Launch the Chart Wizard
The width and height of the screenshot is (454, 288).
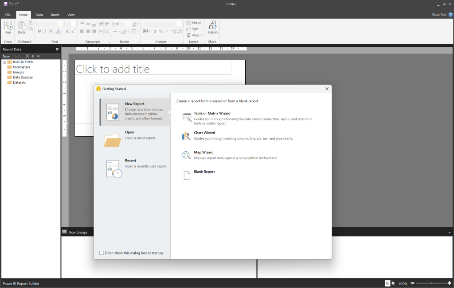point(204,133)
